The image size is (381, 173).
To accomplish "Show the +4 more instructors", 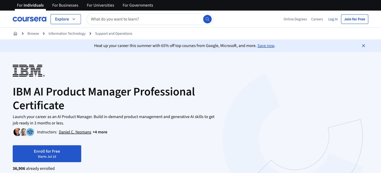I will tap(100, 132).
